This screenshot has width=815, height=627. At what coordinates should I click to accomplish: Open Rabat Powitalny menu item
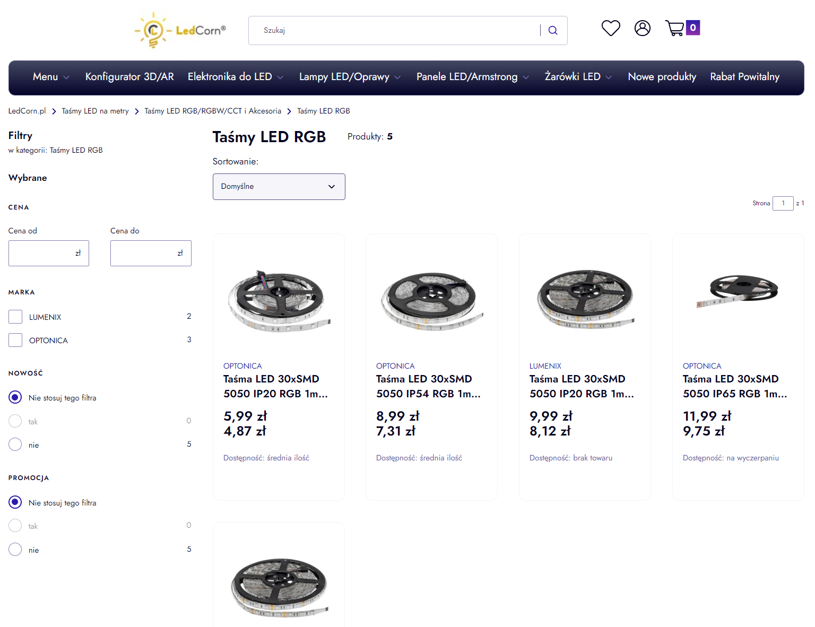coord(745,77)
